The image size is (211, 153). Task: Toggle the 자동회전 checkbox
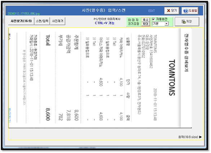(x=153, y=19)
